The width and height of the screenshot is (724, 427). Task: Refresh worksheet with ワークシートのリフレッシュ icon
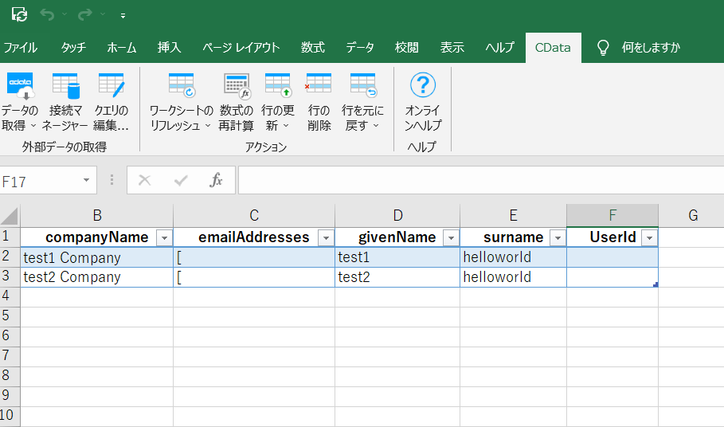pos(182,85)
